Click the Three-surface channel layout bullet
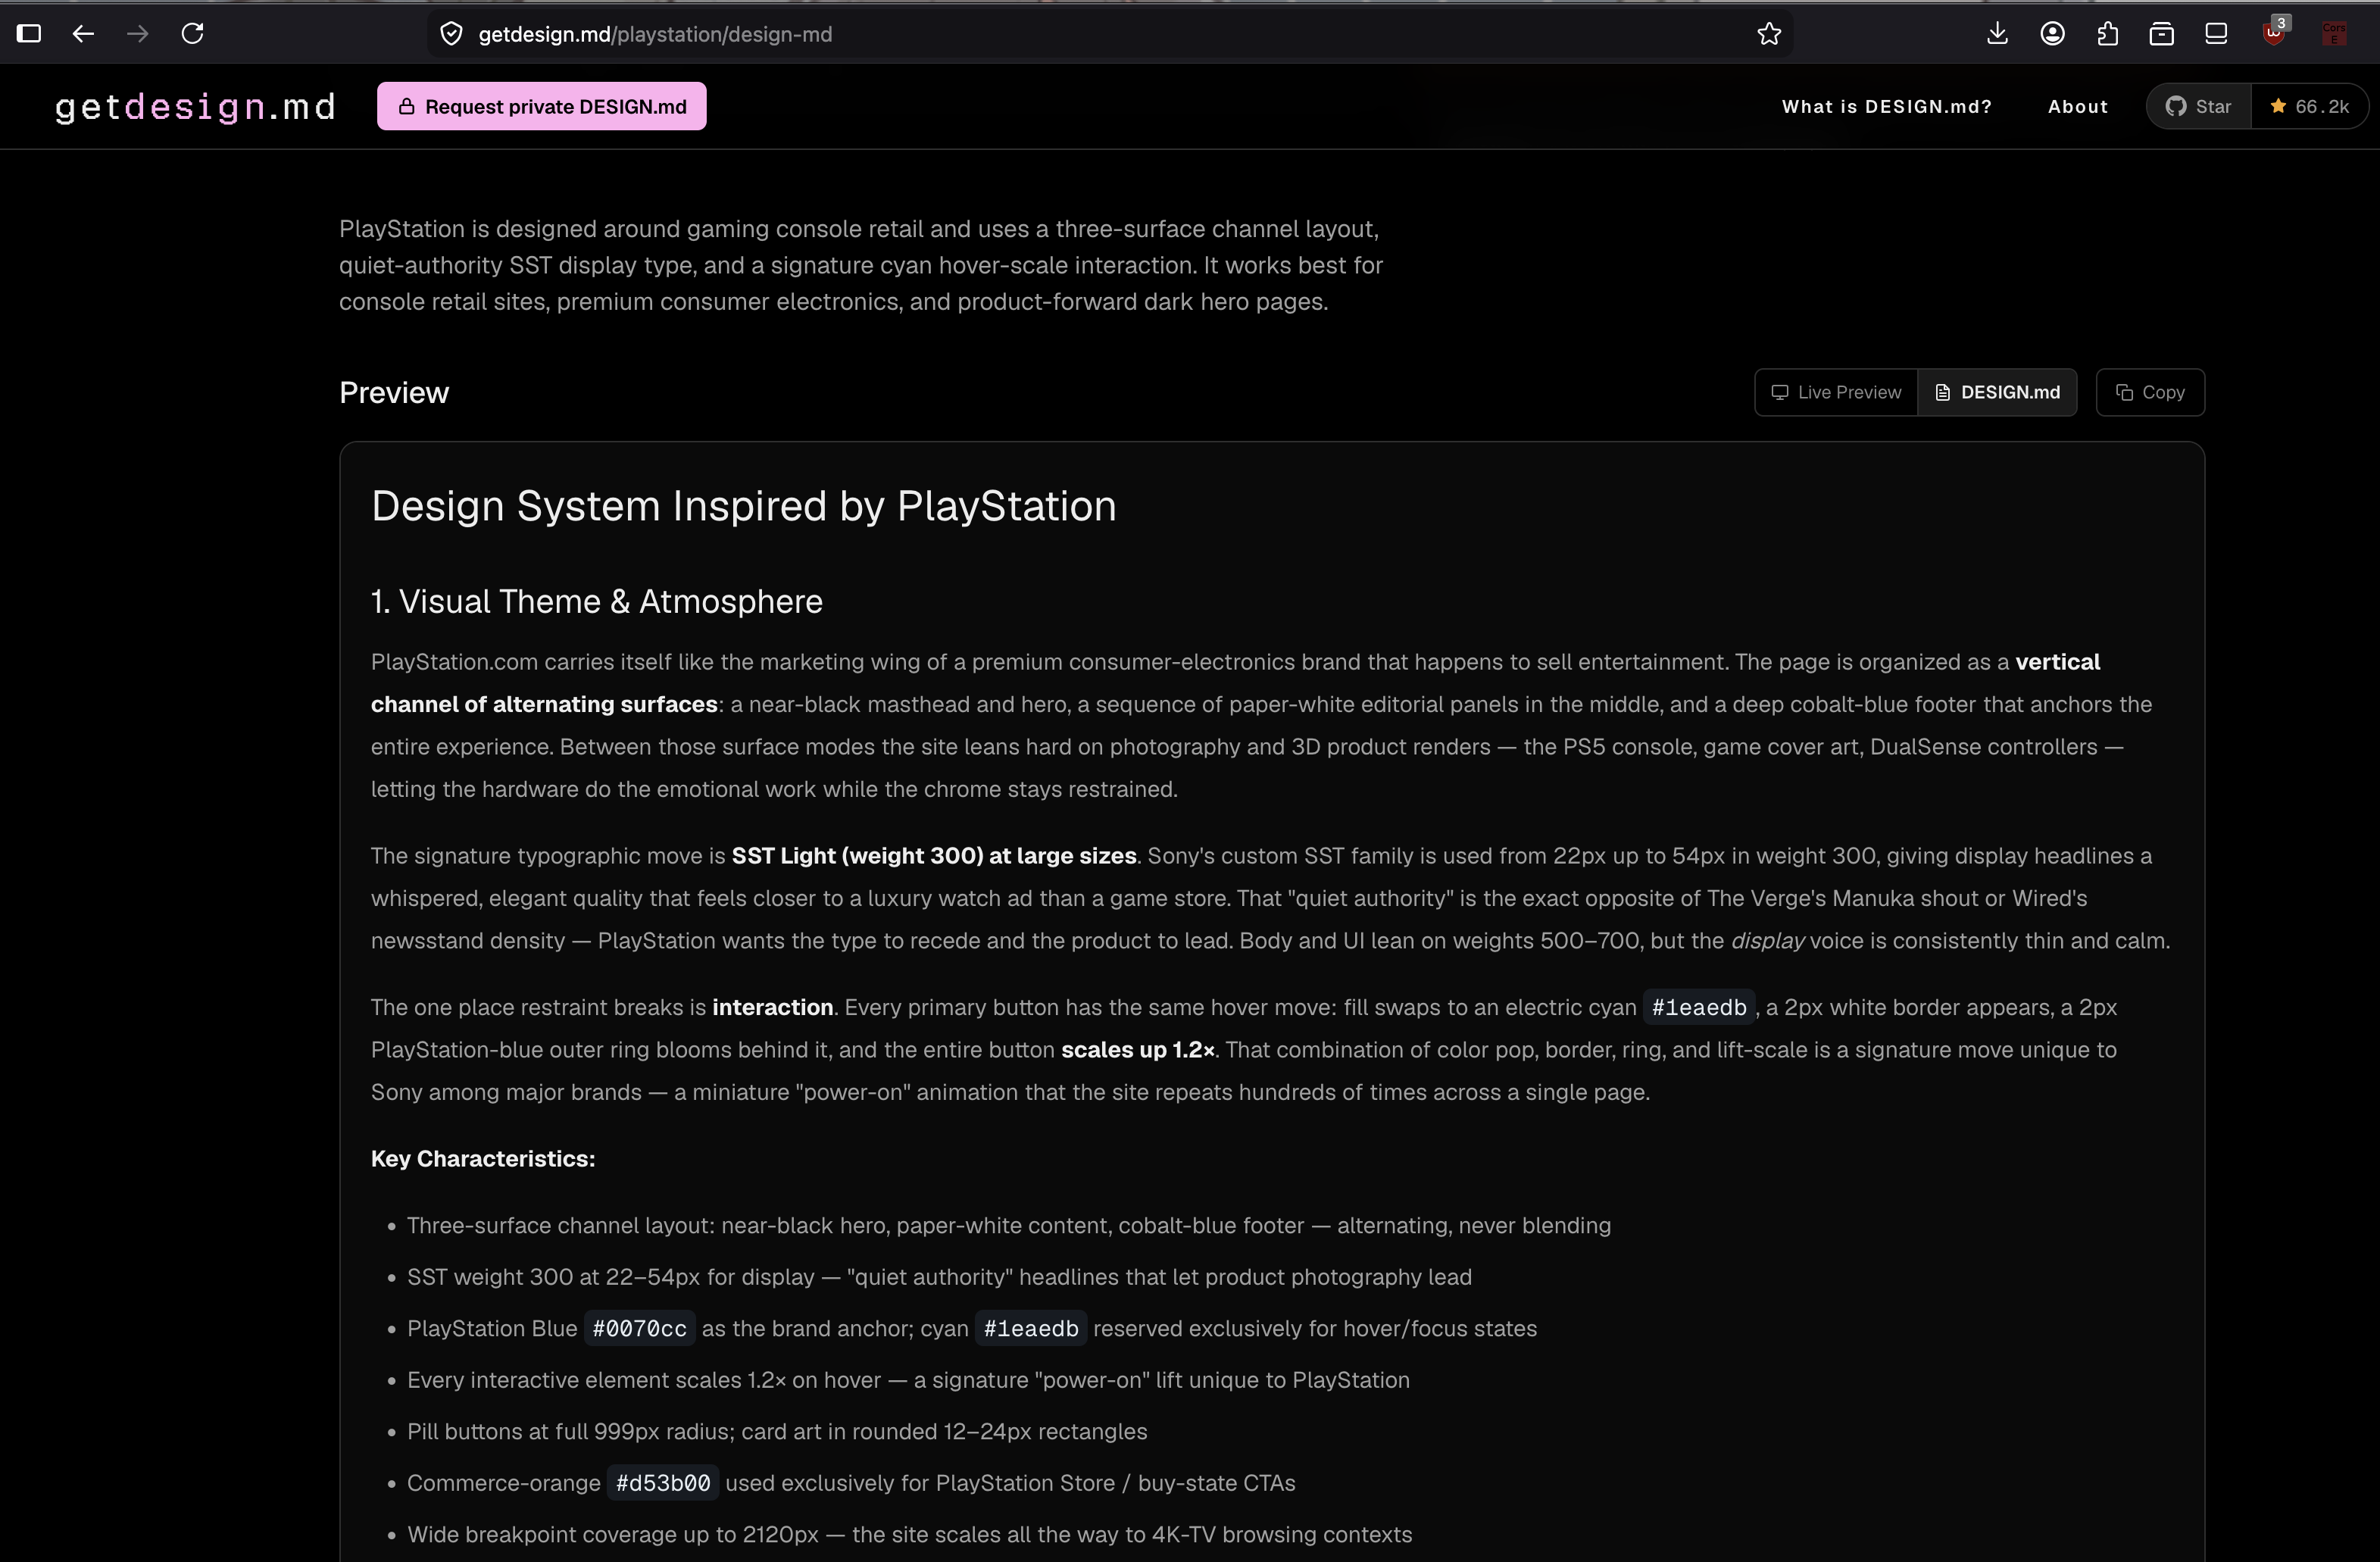Screen dimensions: 2380x1562 pos(1009,1226)
